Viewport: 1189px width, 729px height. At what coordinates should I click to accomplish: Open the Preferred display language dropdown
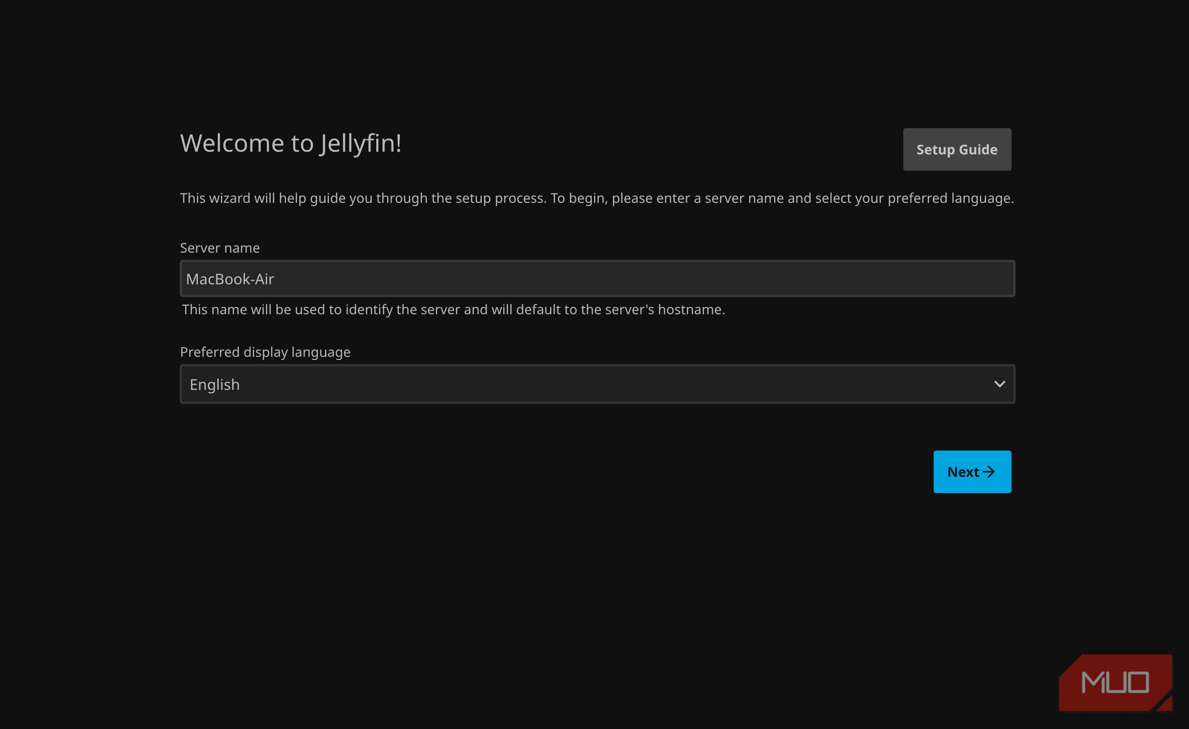point(597,384)
